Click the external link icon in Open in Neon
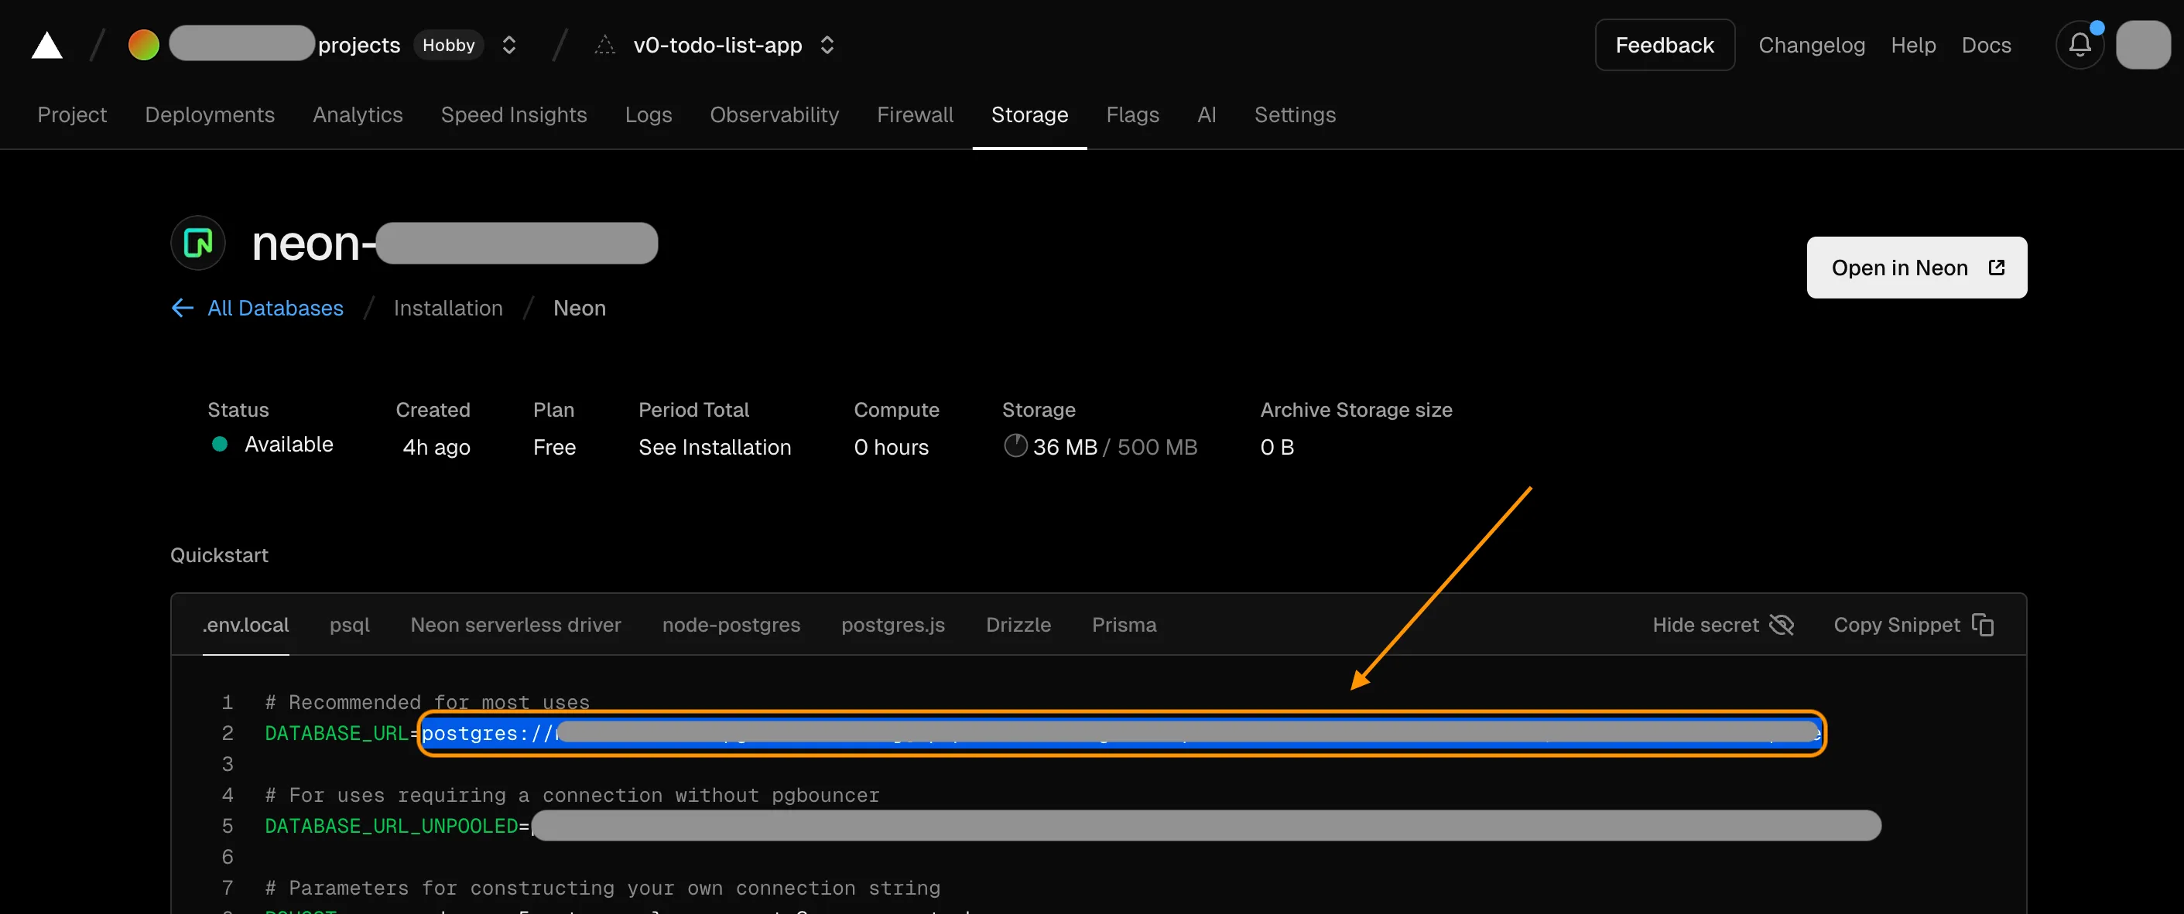This screenshot has height=914, width=2184. point(1996,268)
